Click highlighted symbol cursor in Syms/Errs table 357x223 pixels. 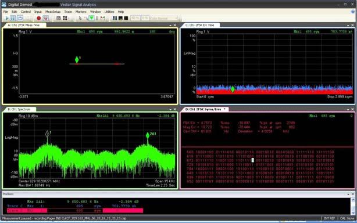[x=253, y=160]
